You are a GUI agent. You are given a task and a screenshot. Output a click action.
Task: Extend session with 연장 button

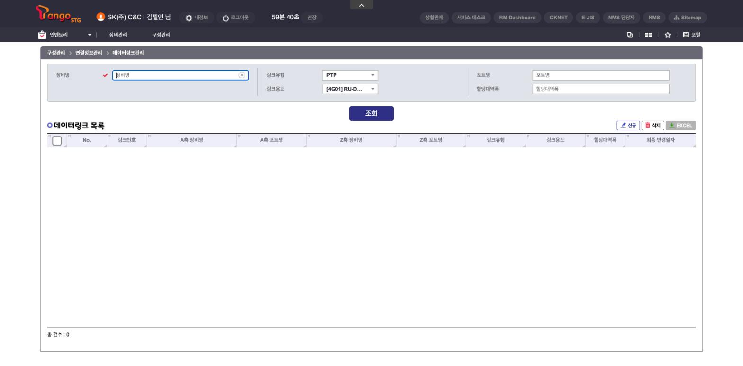312,18
